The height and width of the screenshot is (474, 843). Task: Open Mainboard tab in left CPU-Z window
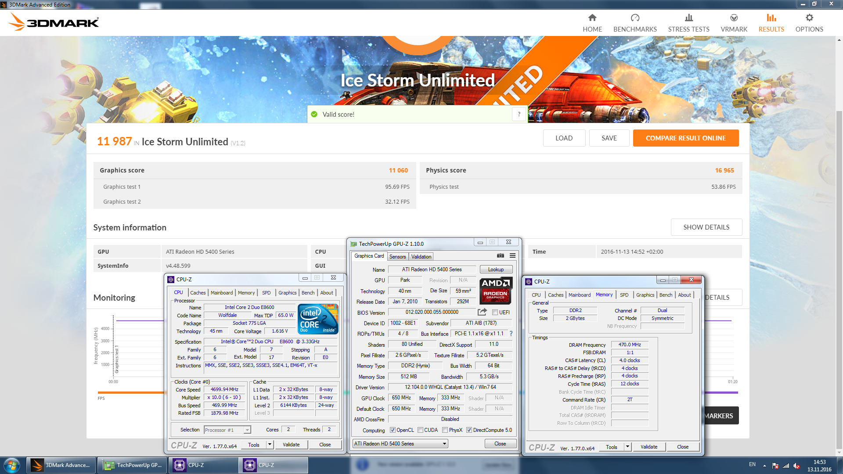222,293
